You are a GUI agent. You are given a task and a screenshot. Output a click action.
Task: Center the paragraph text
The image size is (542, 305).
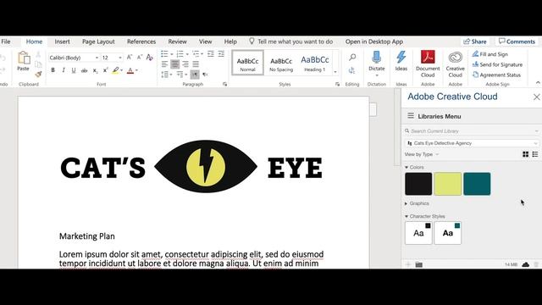(175, 64)
